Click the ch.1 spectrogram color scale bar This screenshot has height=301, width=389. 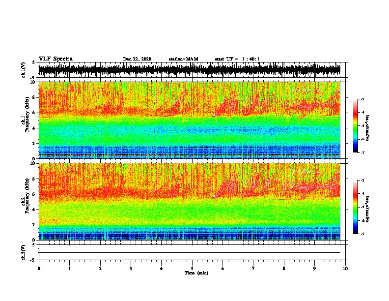pos(355,126)
